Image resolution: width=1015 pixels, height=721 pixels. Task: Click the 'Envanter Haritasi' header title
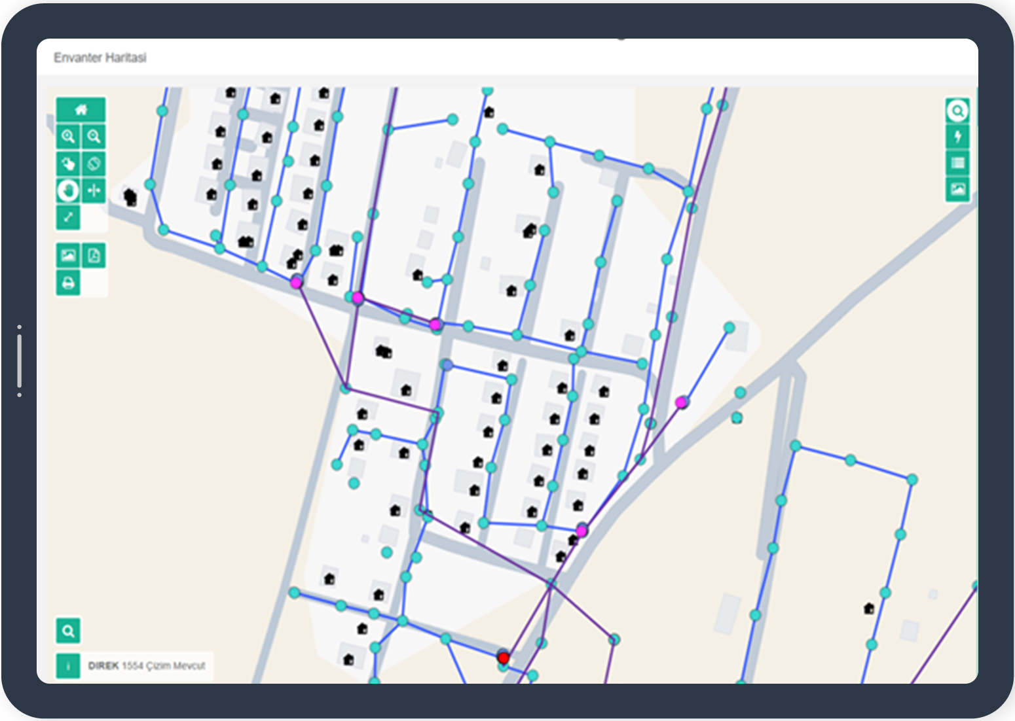(x=100, y=58)
